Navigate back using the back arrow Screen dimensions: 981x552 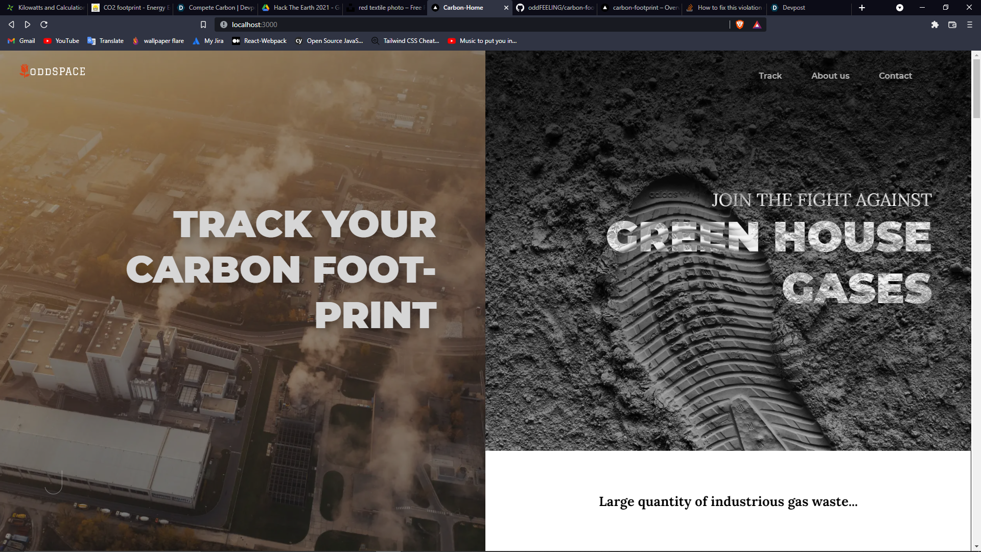tap(11, 24)
